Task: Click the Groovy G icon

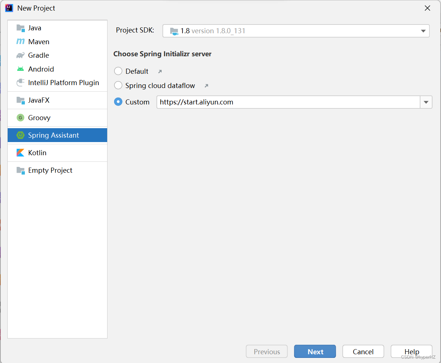Action: (20, 118)
